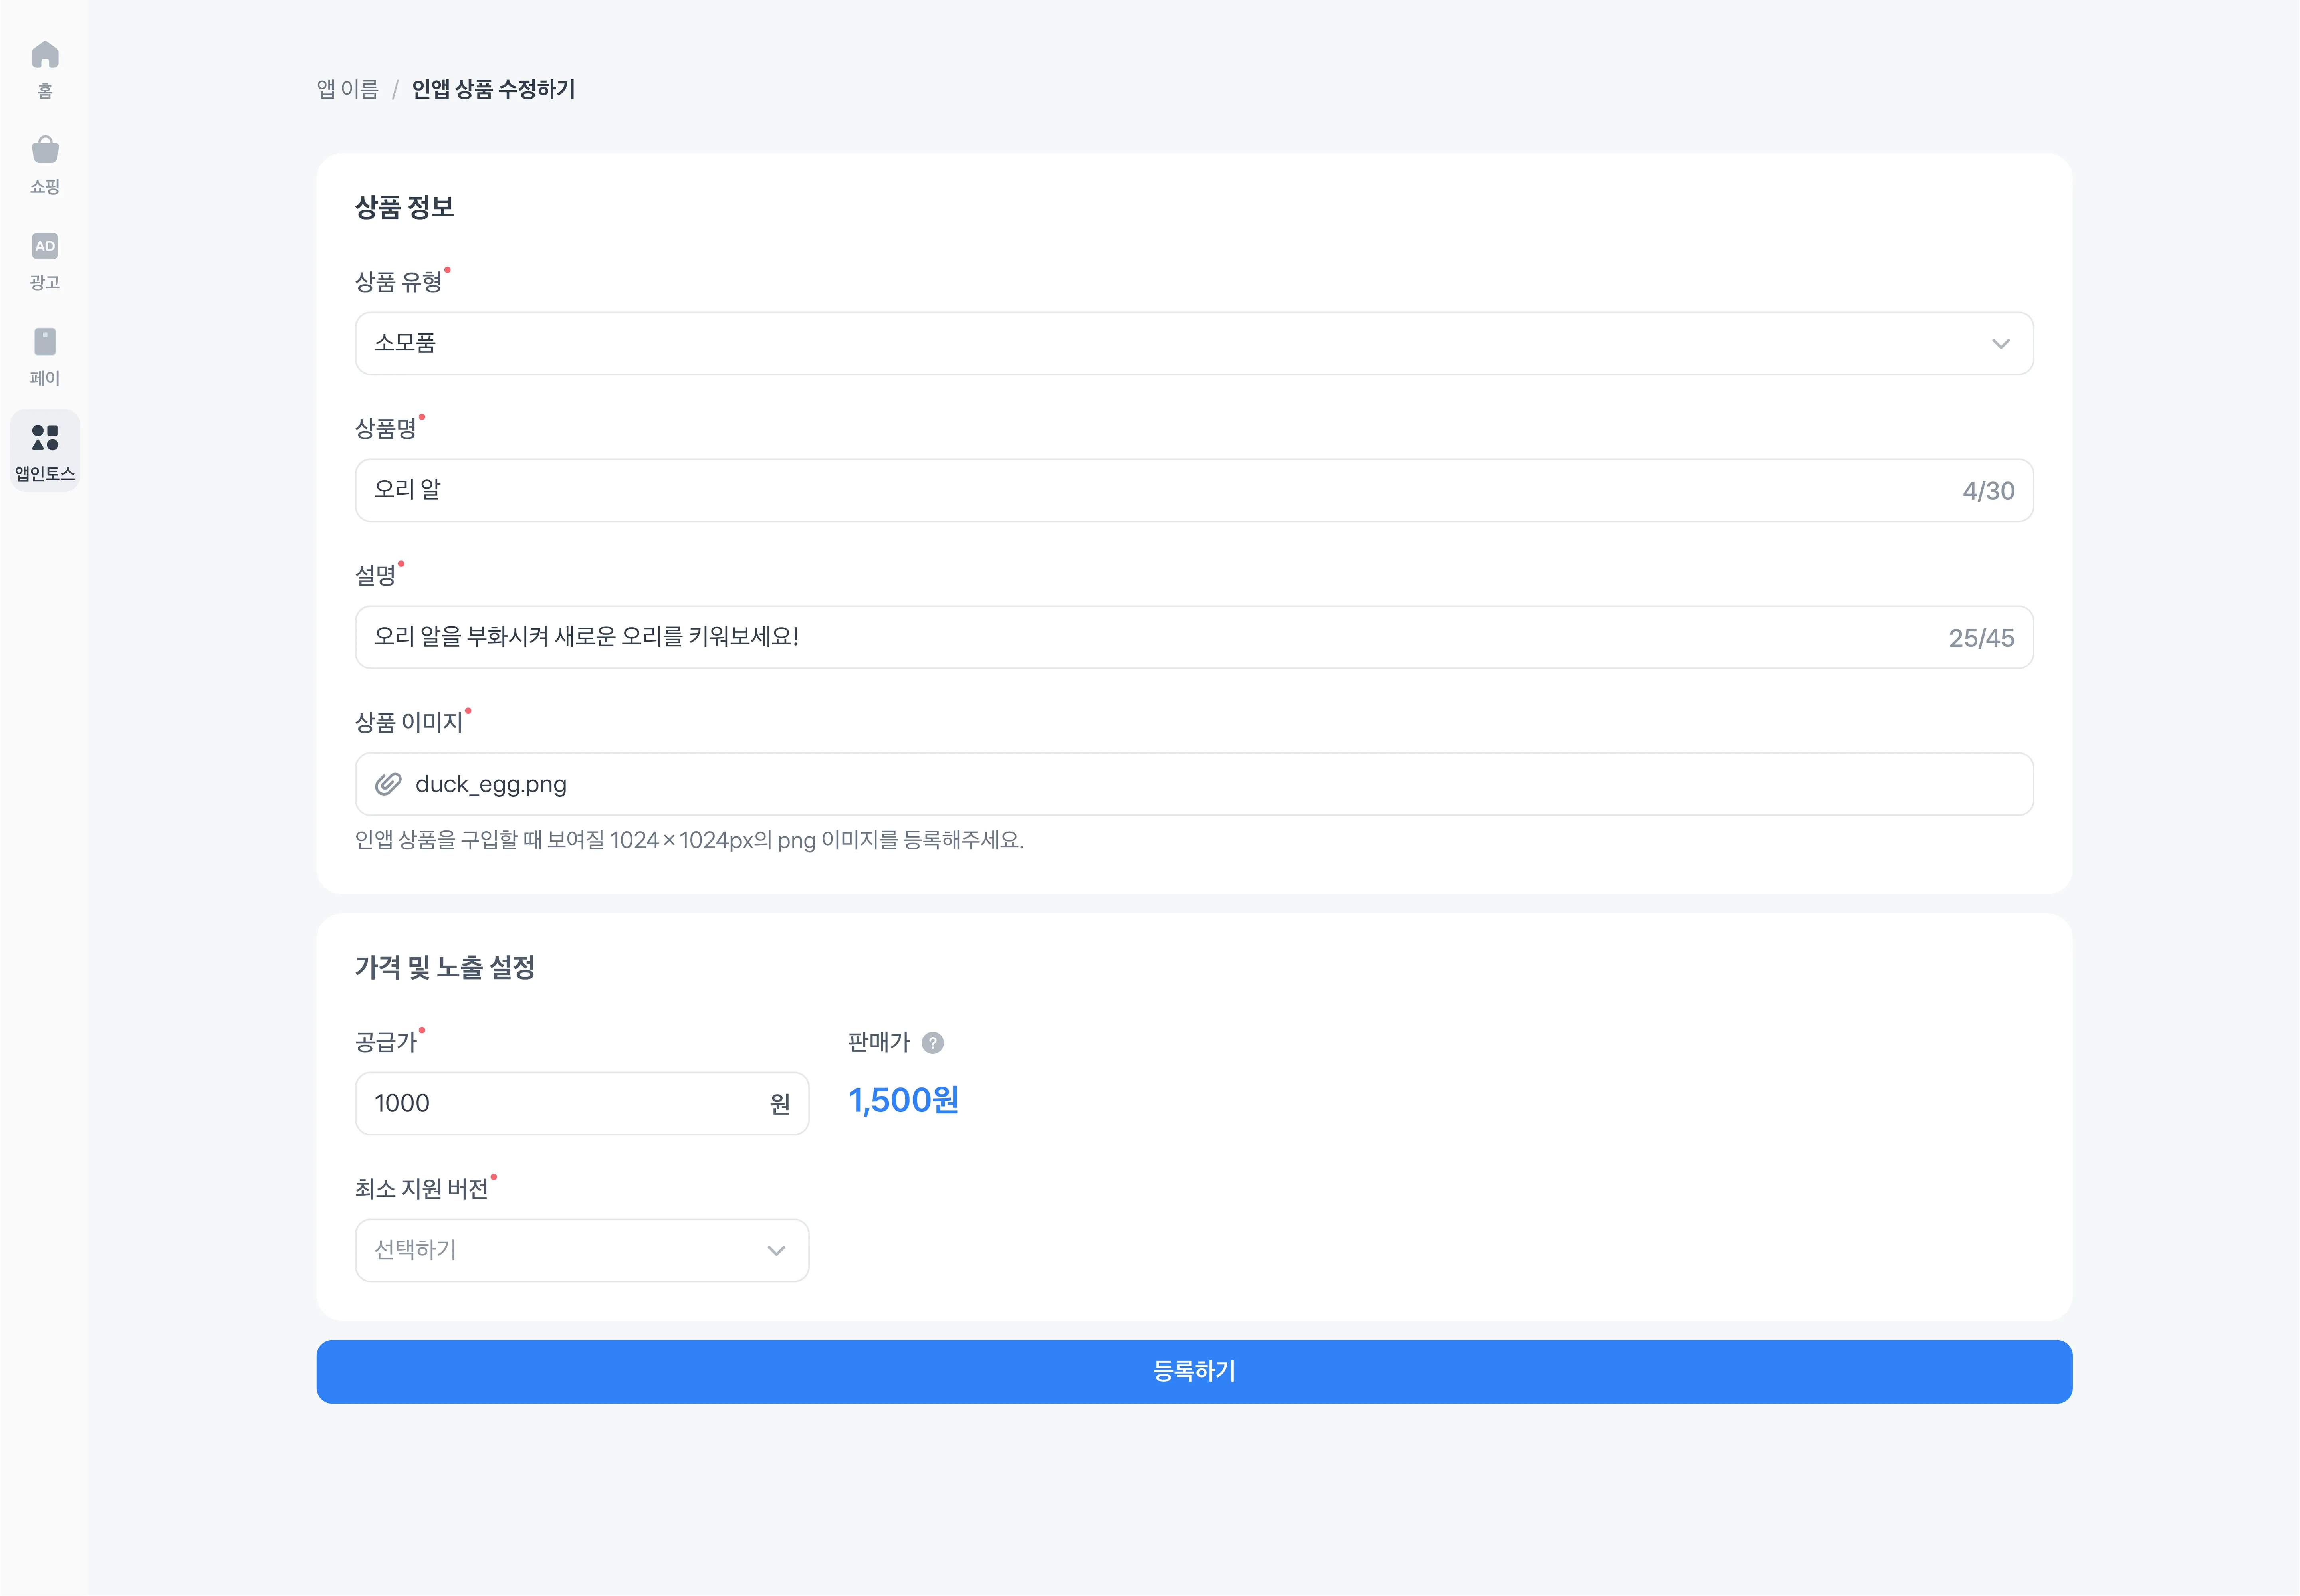This screenshot has height=1596, width=2300.
Task: Open the Pay (페이) sidebar icon
Action: (x=45, y=342)
